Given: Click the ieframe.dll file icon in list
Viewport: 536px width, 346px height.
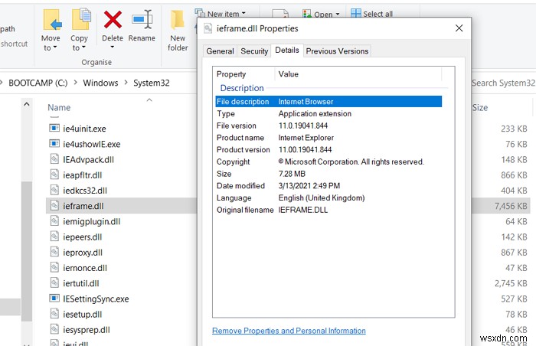Looking at the screenshot, I should click(54, 205).
